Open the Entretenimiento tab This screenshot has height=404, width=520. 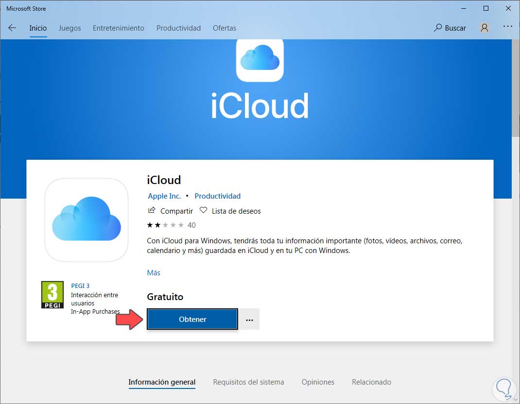[119, 28]
